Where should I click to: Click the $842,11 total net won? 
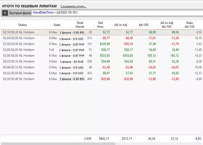(x=104, y=139)
